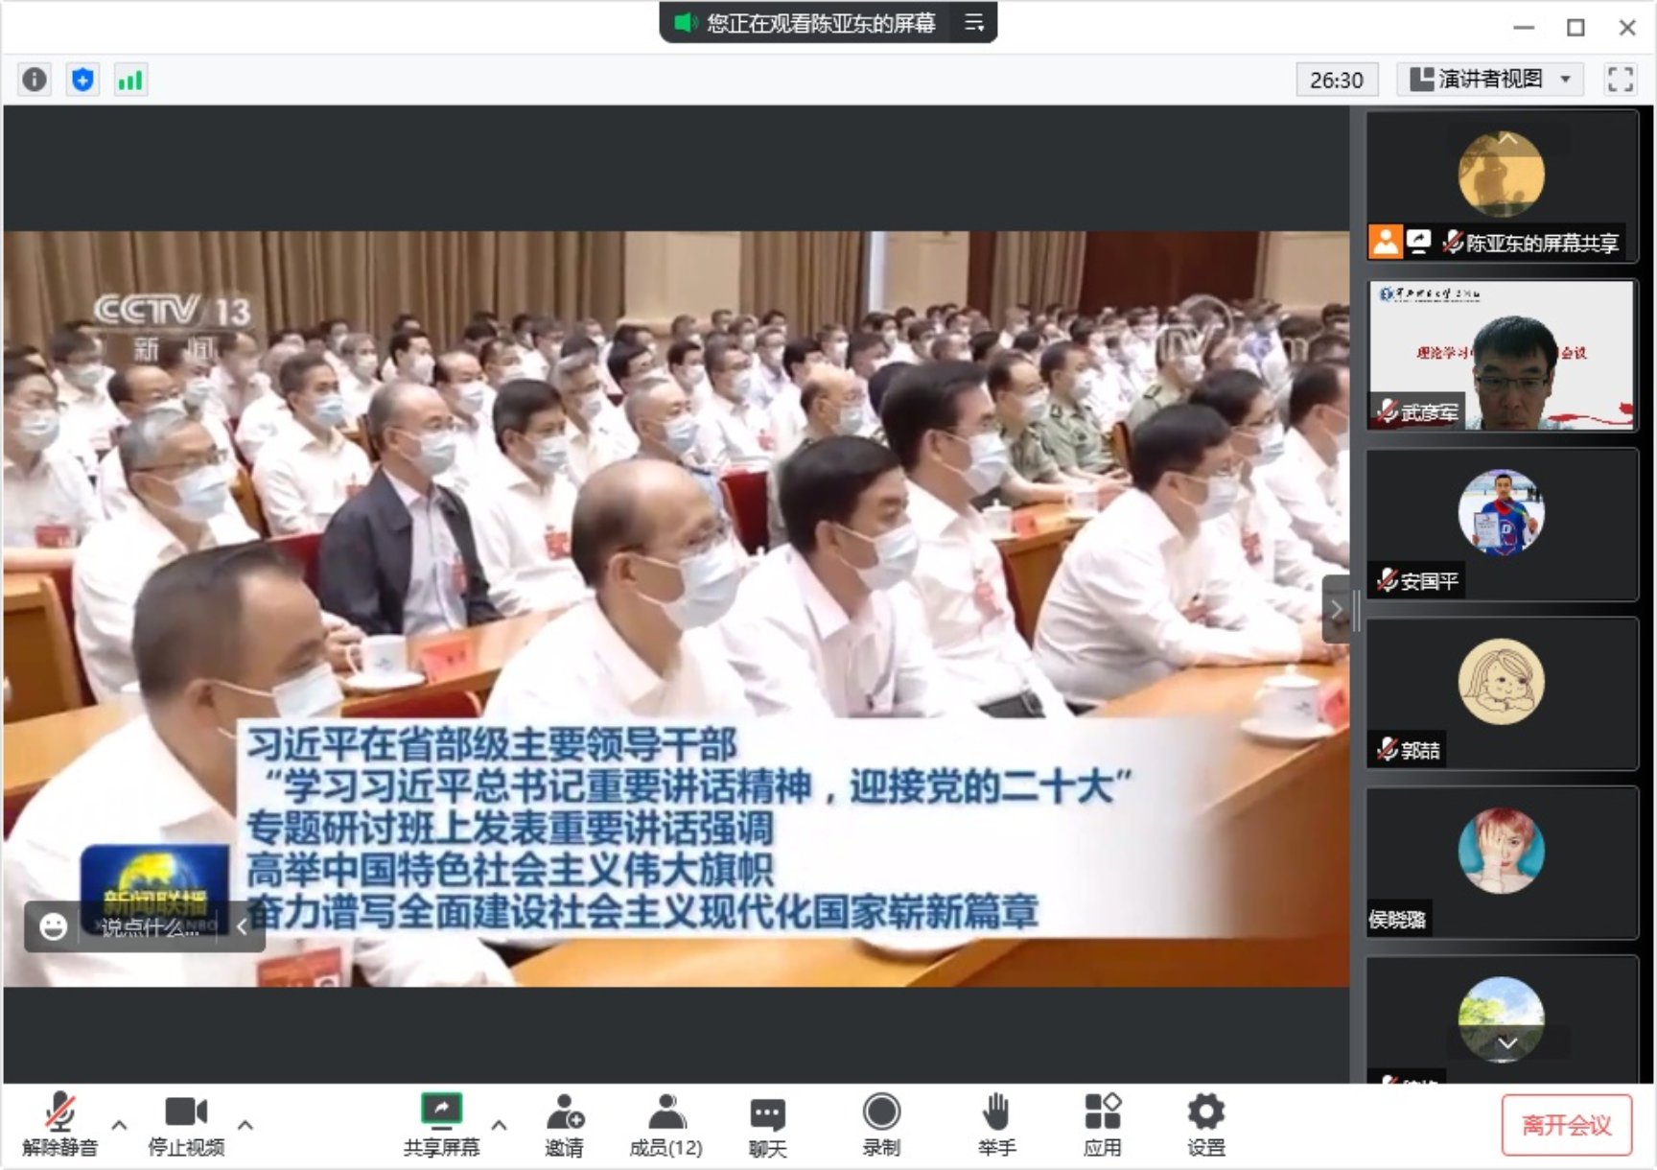Select 武彦军 video tile
This screenshot has width=1657, height=1170.
click(x=1502, y=356)
